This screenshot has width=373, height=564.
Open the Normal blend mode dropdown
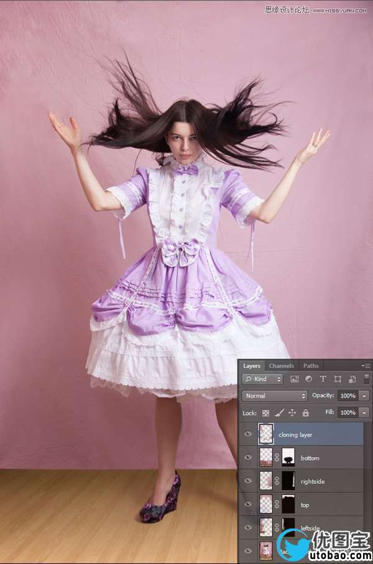click(275, 396)
